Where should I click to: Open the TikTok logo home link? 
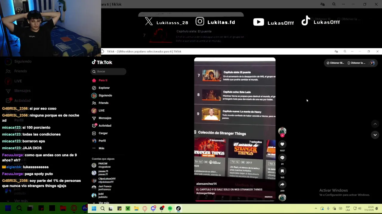102,62
